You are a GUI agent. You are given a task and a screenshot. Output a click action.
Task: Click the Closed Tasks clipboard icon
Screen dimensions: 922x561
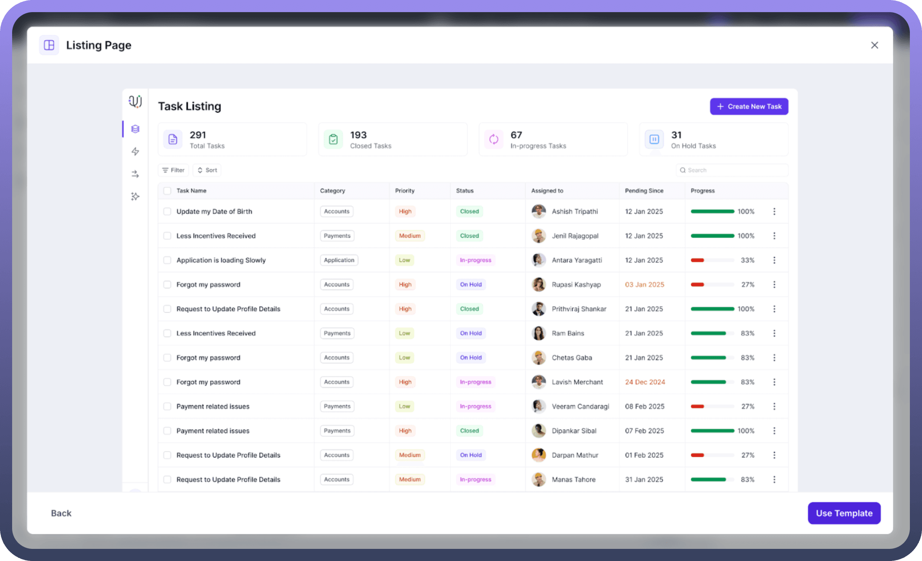333,139
